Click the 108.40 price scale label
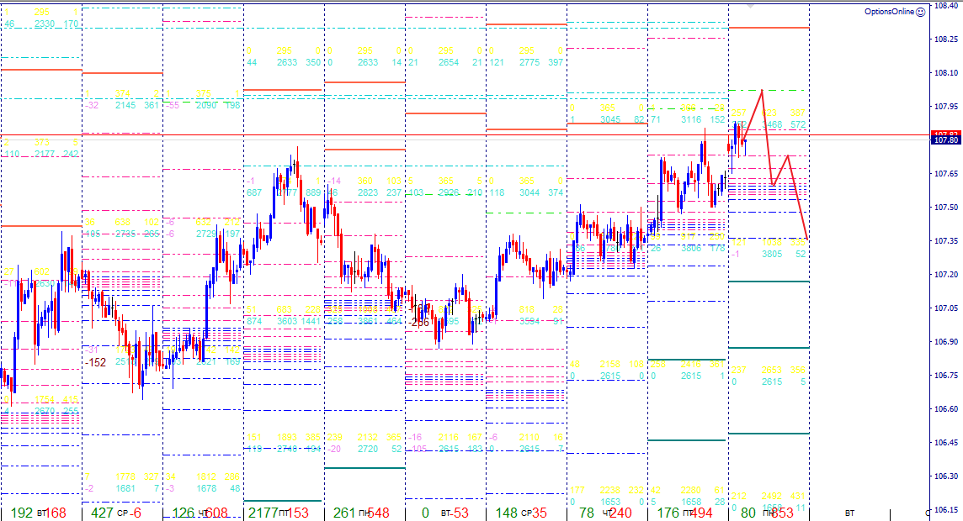Viewport: 963px width, 521px height. [x=946, y=6]
